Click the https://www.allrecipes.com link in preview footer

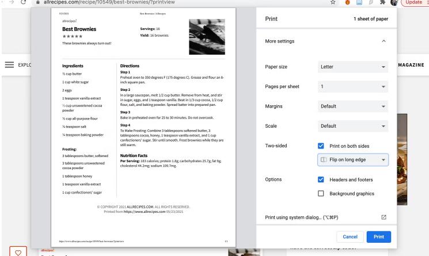coord(145,212)
